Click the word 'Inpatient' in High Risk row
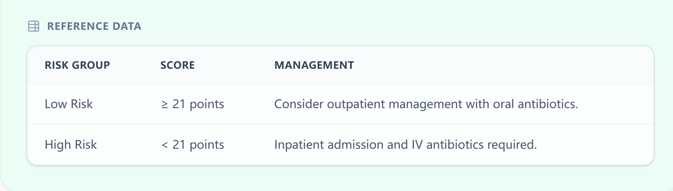Viewport: 673px width, 191px height. tap(299, 145)
